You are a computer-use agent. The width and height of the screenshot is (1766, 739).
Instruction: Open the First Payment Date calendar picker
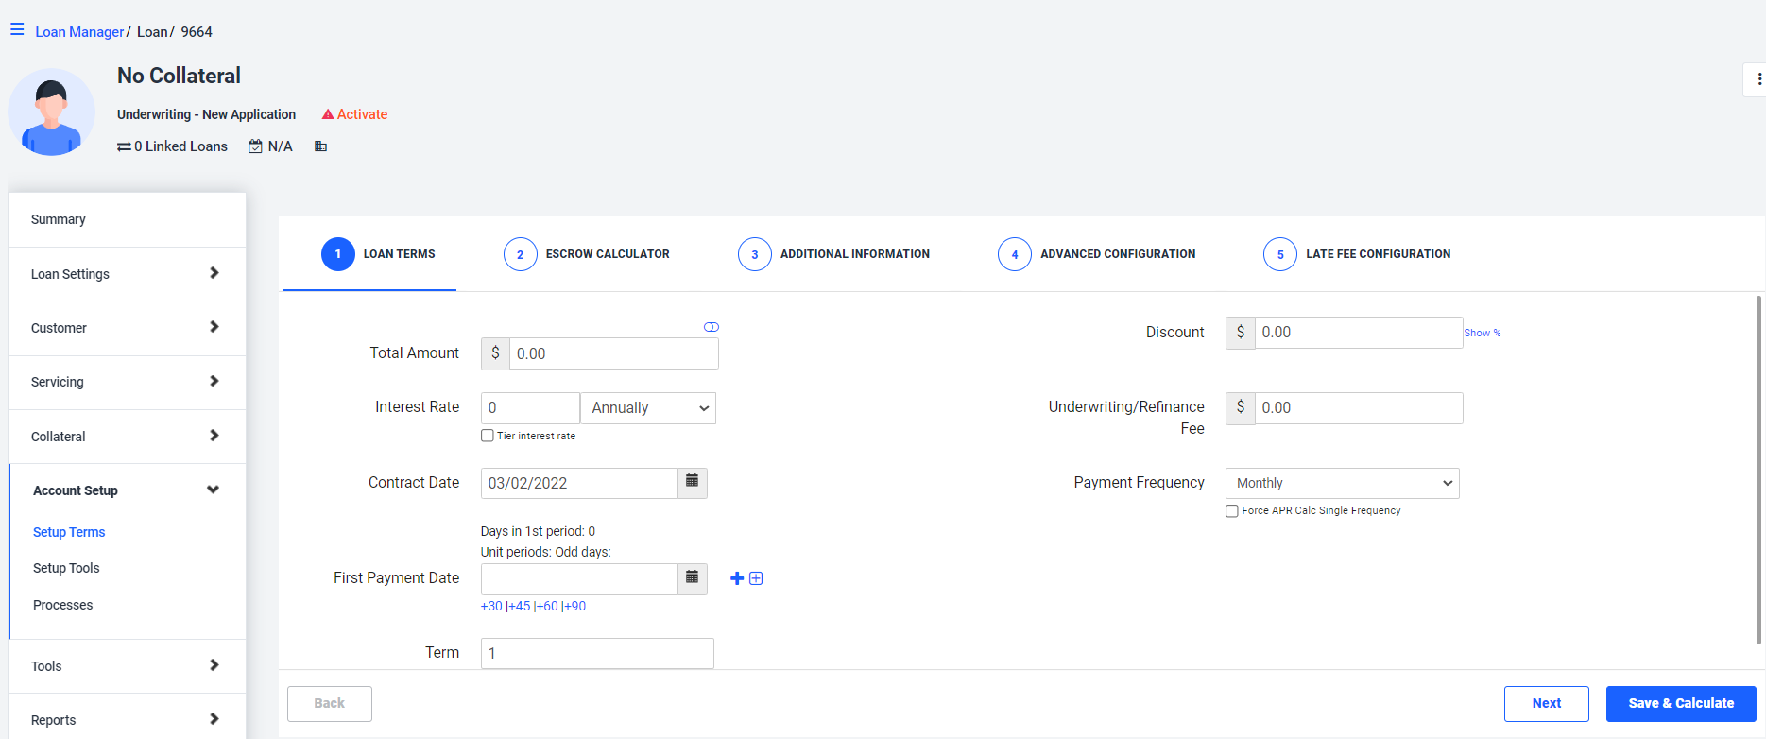pyautogui.click(x=693, y=578)
